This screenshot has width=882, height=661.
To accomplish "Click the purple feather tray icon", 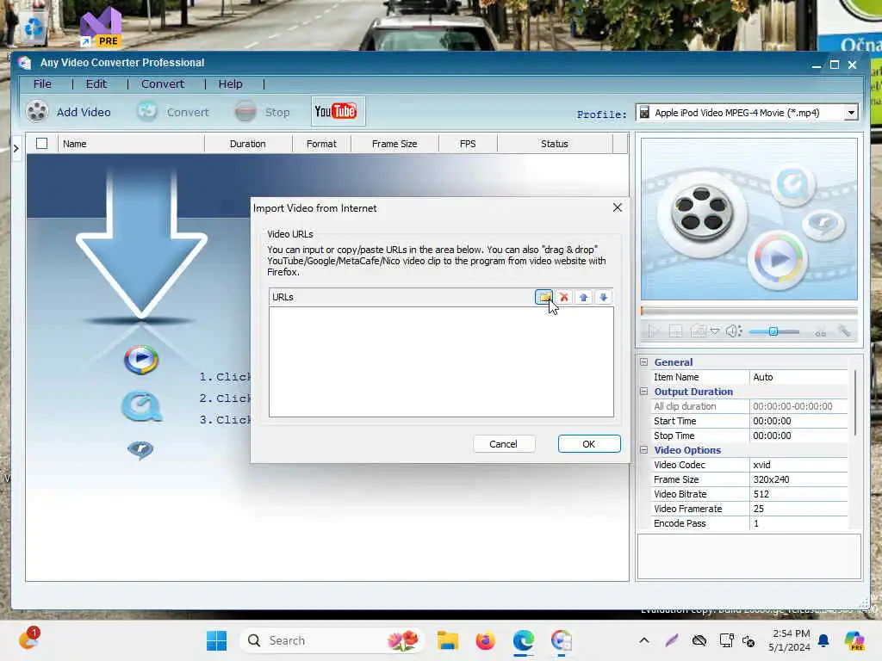I will pos(672,640).
